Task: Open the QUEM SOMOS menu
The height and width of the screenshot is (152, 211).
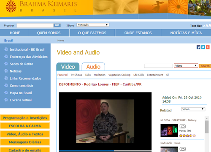Action: 49,33
